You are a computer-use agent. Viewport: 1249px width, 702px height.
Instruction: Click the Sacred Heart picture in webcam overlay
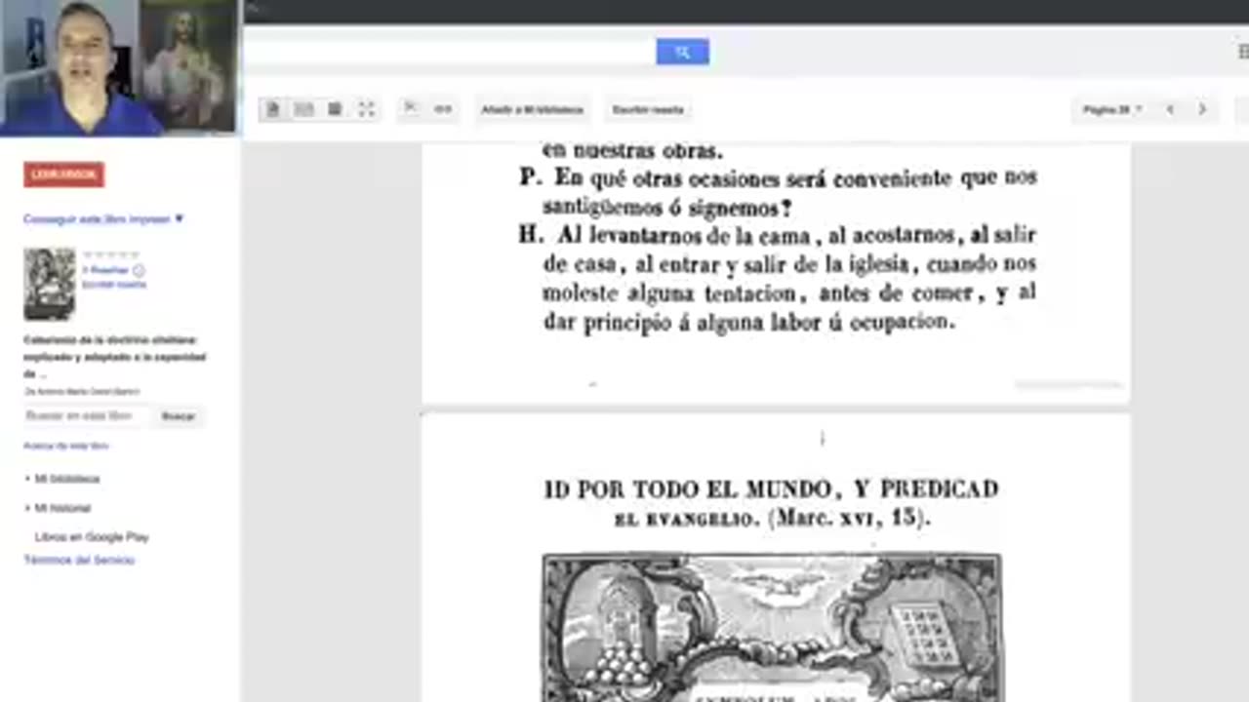point(185,64)
